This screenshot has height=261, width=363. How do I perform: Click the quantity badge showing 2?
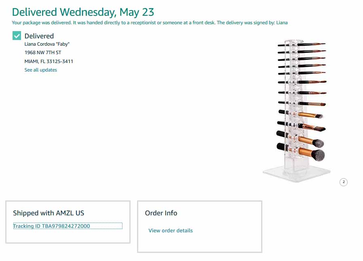pos(344,182)
